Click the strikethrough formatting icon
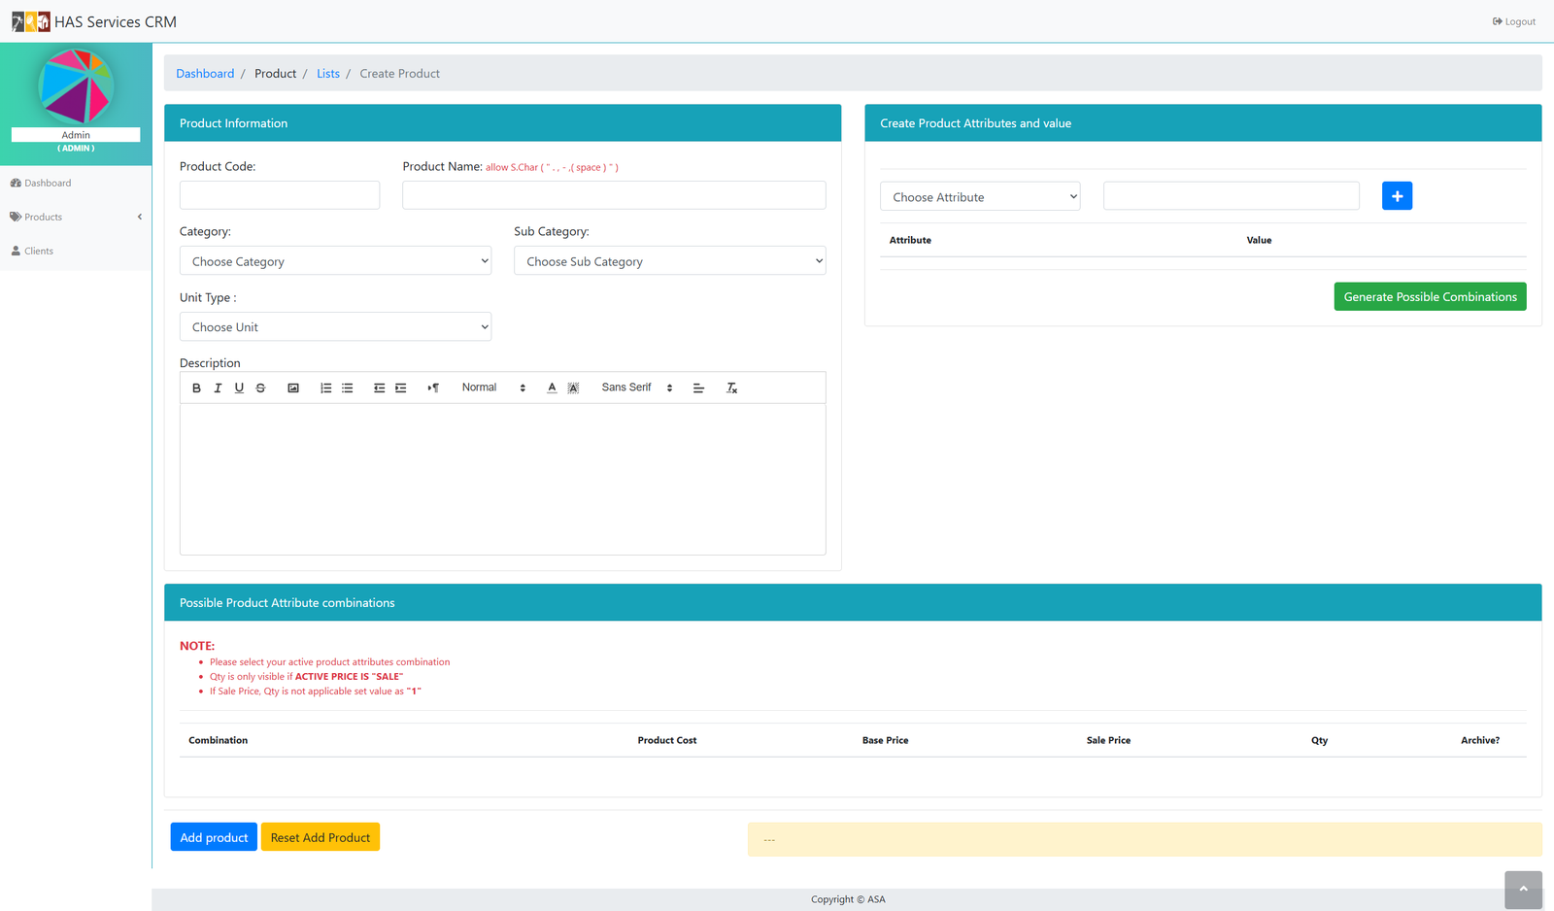 260,388
